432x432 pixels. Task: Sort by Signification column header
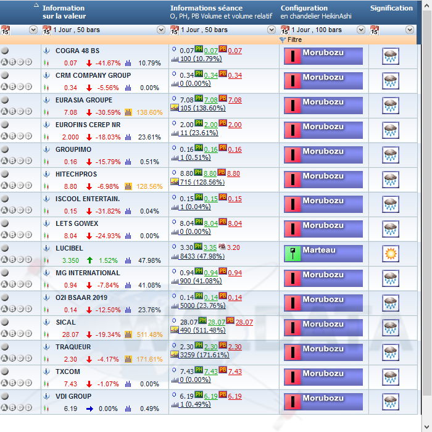(391, 8)
